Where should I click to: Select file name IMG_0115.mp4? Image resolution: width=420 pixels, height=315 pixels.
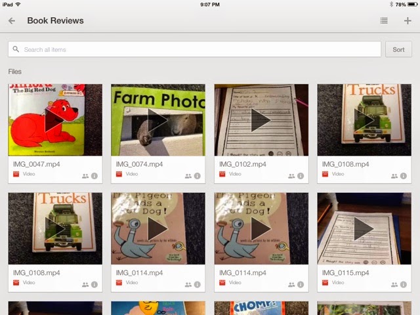click(346, 273)
